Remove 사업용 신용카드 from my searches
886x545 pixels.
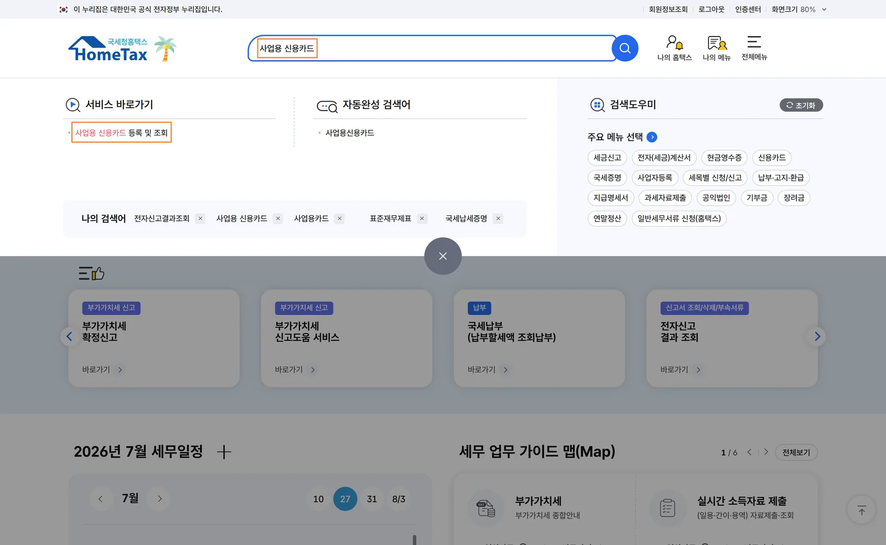coord(278,219)
